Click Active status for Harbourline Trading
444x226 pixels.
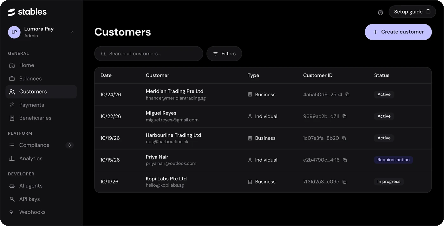(x=384, y=138)
